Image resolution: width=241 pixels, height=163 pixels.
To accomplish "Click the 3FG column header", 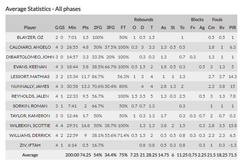I will pos(110,28).
